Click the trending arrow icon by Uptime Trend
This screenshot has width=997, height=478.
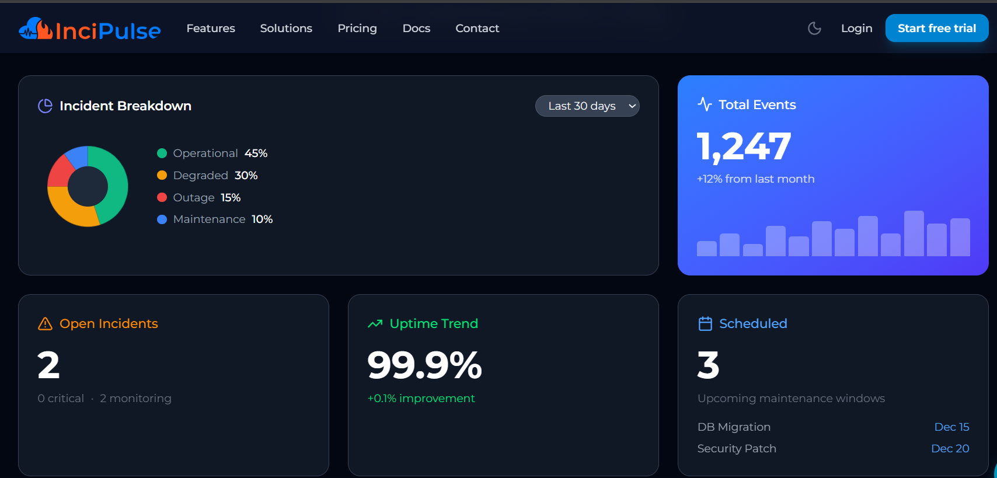pos(375,324)
